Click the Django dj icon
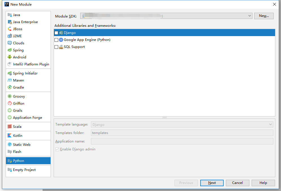281x191 pixels. (x=61, y=32)
